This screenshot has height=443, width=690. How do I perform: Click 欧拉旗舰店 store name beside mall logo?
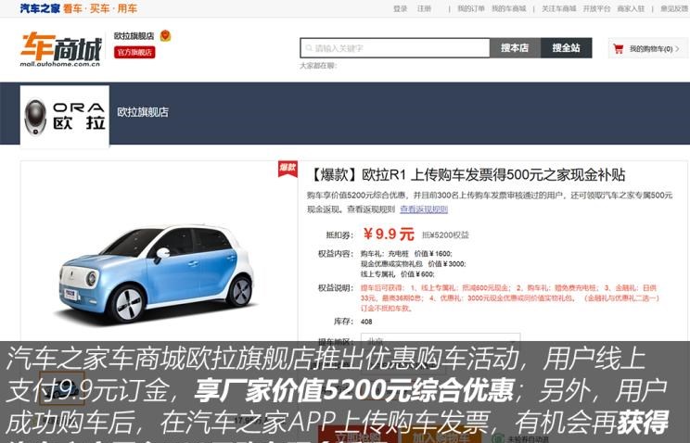134,36
